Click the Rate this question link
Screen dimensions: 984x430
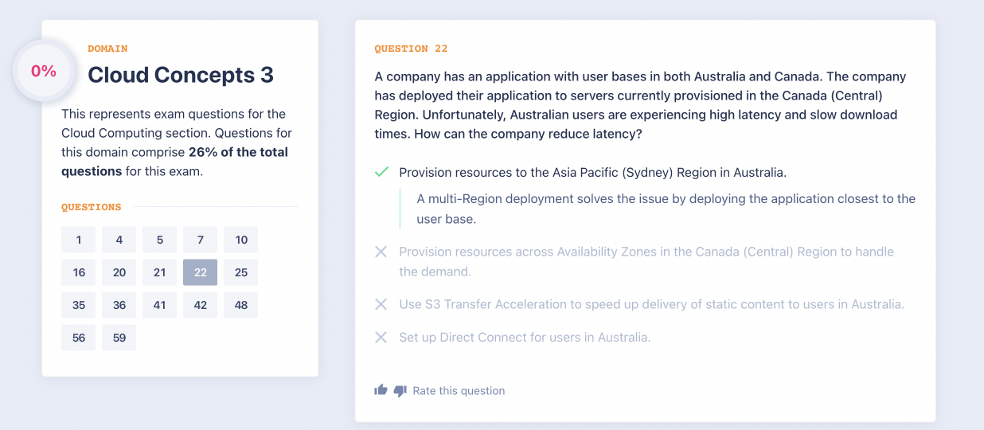tap(459, 391)
